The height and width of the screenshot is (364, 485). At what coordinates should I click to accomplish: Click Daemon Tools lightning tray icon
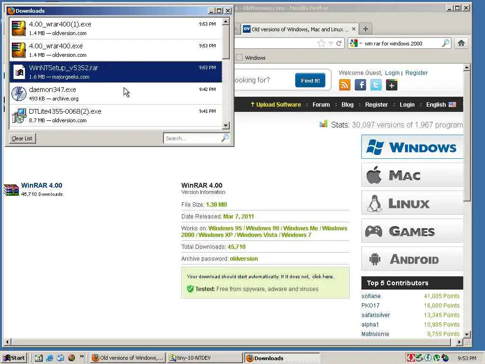(428, 358)
